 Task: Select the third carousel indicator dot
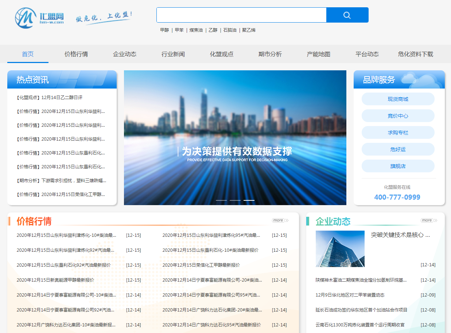pyautogui.click(x=249, y=200)
